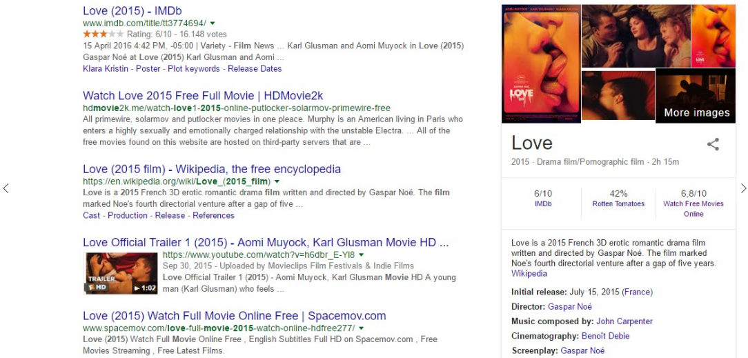Image resolution: width=748 pixels, height=358 pixels.
Task: Click the Wikipedia source link in panel description
Action: (x=529, y=274)
